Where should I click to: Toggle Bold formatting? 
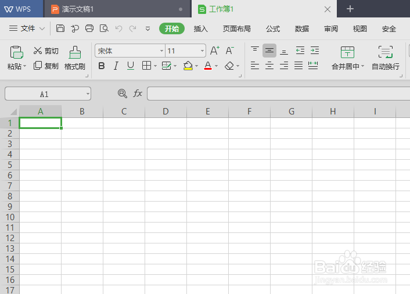[102, 66]
